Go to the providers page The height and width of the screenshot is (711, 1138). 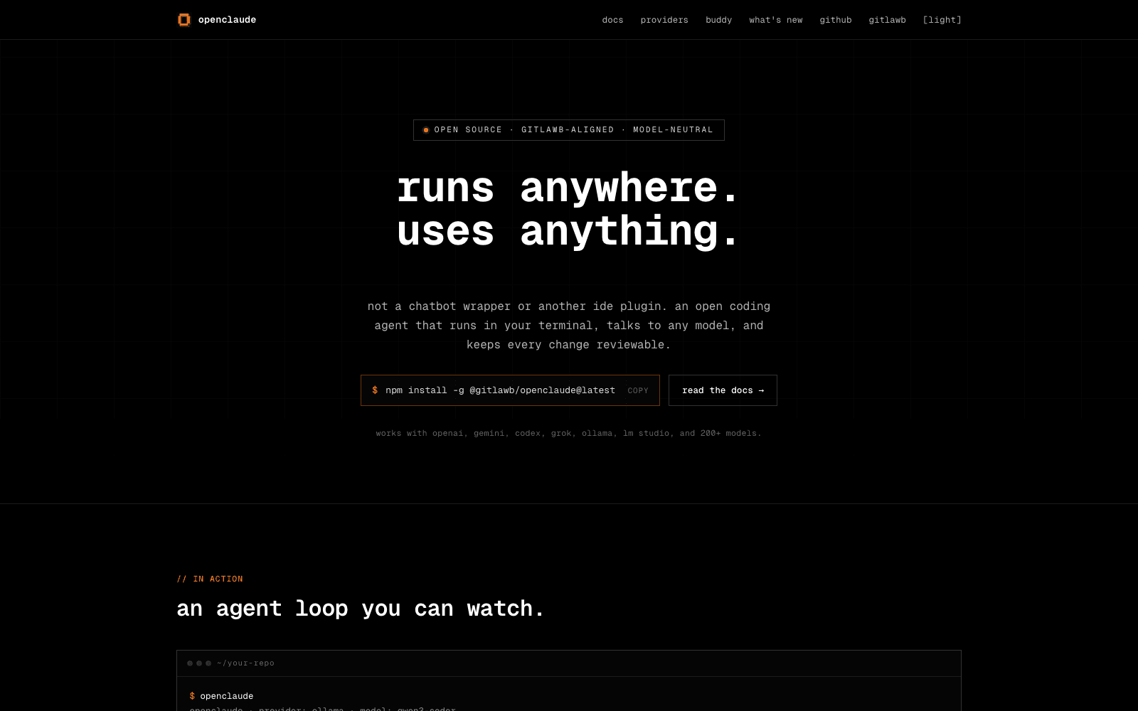point(664,20)
